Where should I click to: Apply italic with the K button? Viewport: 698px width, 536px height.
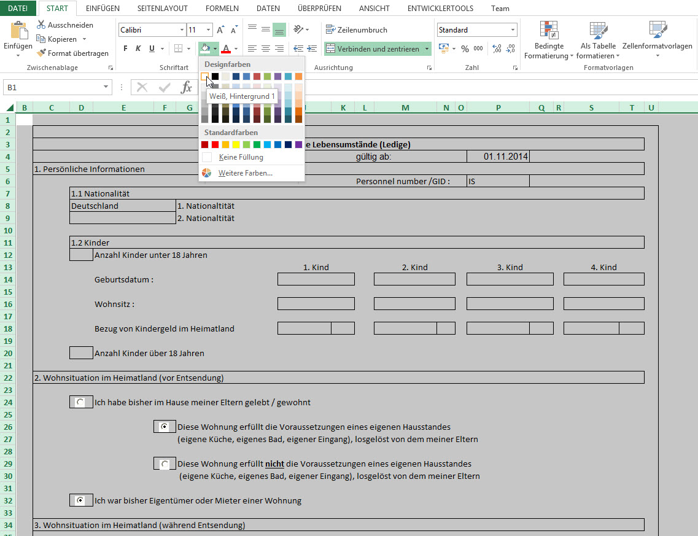click(139, 49)
